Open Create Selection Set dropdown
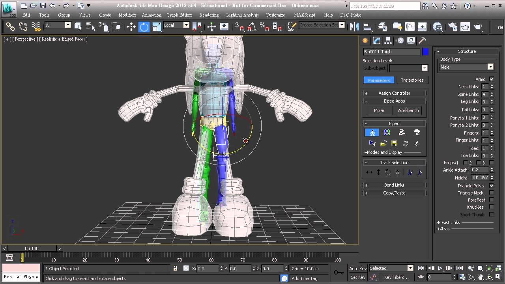Screen dimensions: 505x284 (322, 25)
